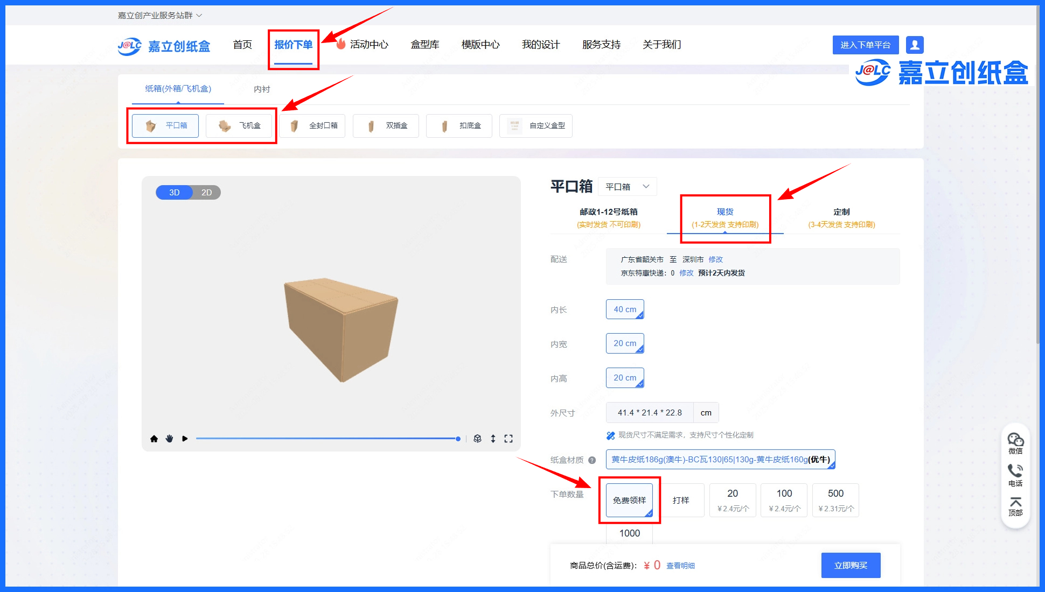Choose the 100 quantity option
The width and height of the screenshot is (1045, 592).
pyautogui.click(x=784, y=500)
